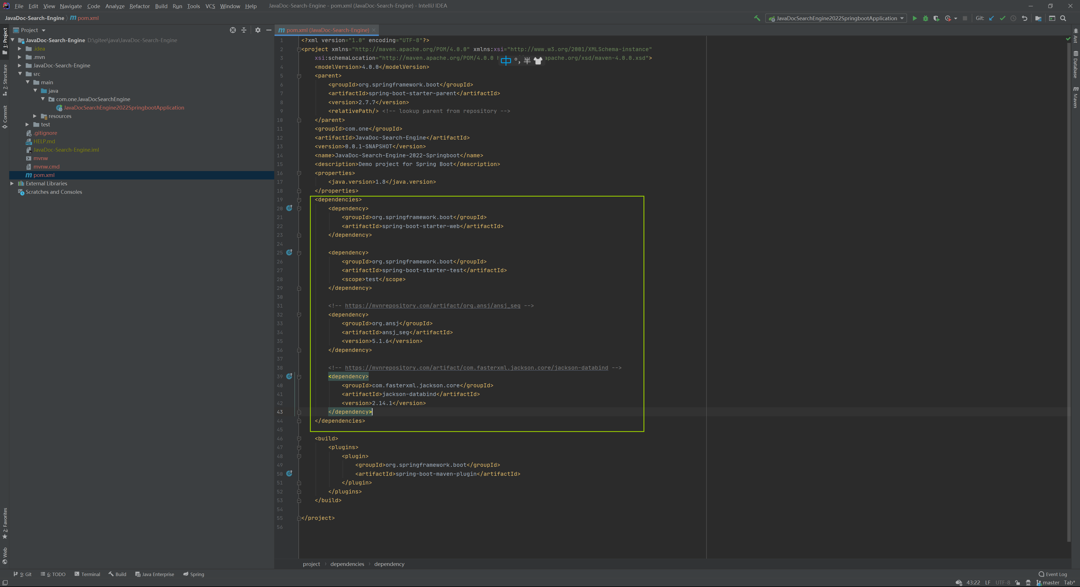This screenshot has width=1080, height=587.
Task: Click the inspection profile hat-face icon in status bar
Action: click(1028, 583)
